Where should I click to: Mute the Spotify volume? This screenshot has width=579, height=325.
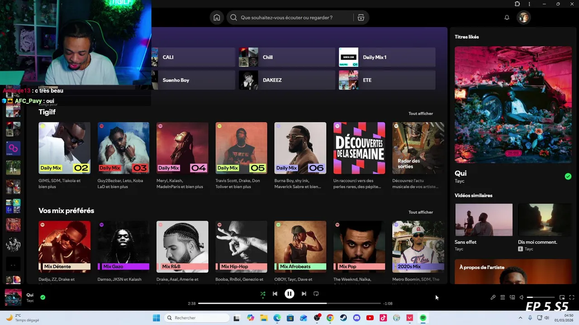tap(522, 297)
